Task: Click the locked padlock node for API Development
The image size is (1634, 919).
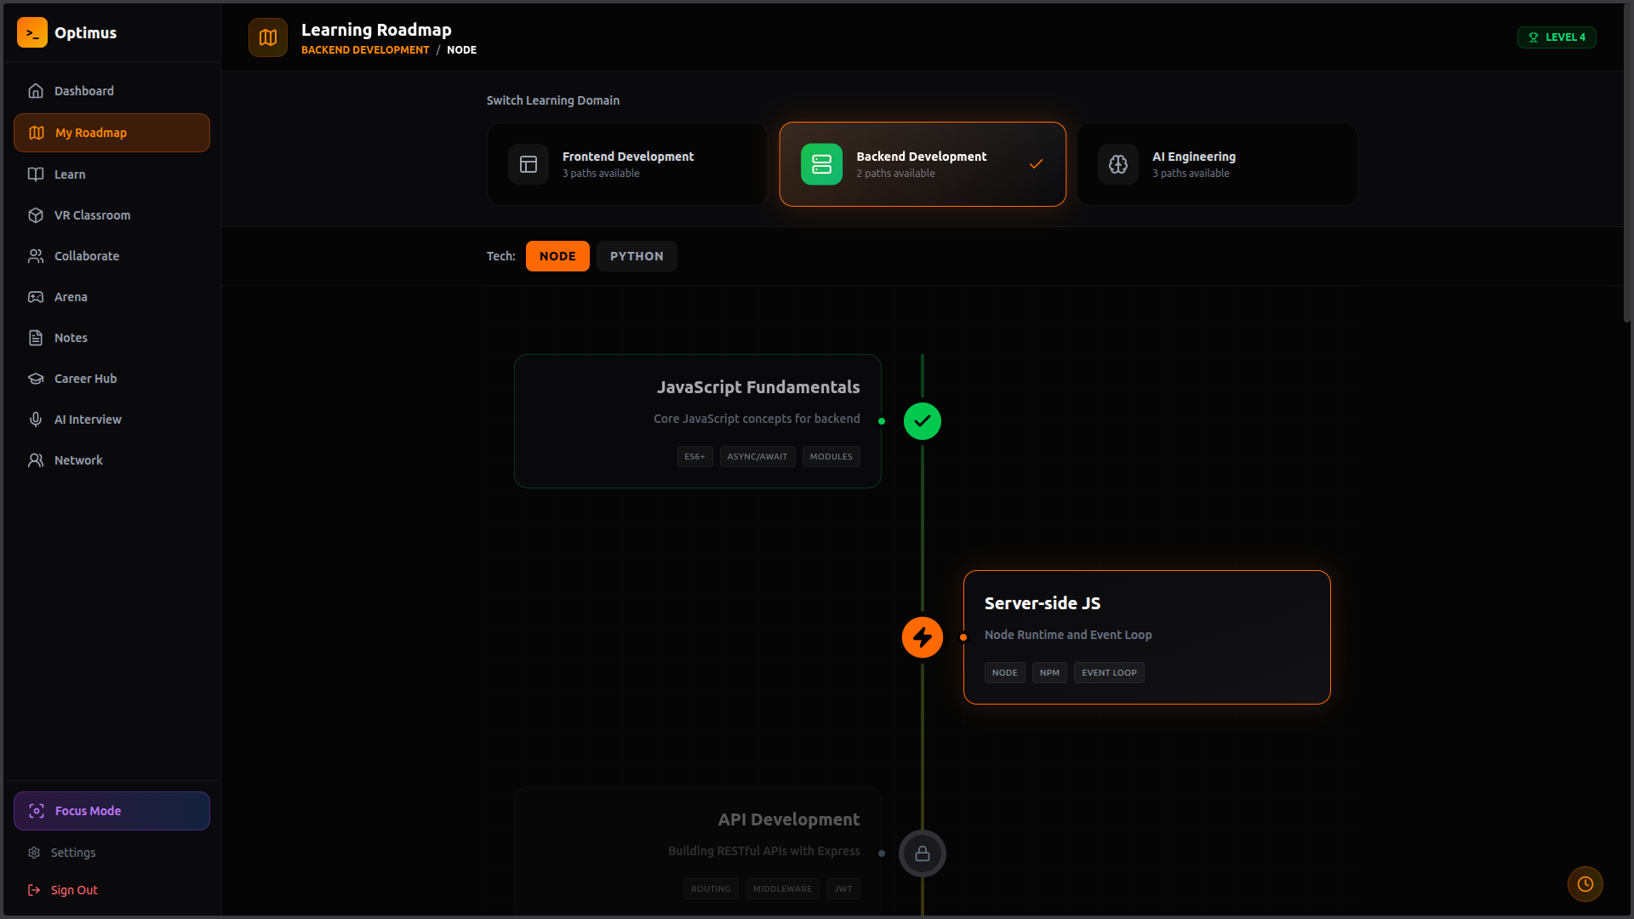Action: [x=923, y=853]
